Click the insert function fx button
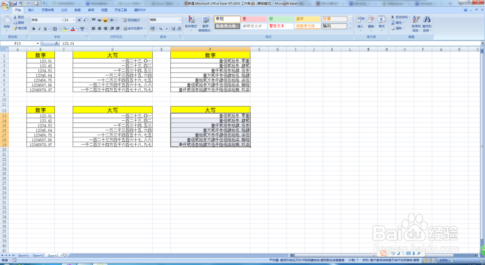Image resolution: width=485 pixels, height=265 pixels. pyautogui.click(x=57, y=43)
